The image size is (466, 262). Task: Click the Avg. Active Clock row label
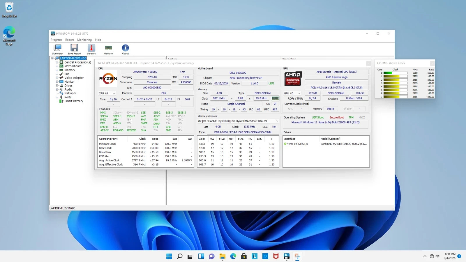109,160
